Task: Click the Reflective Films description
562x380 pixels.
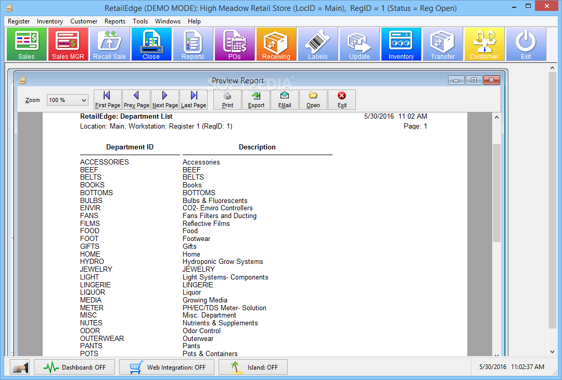Action: (206, 223)
